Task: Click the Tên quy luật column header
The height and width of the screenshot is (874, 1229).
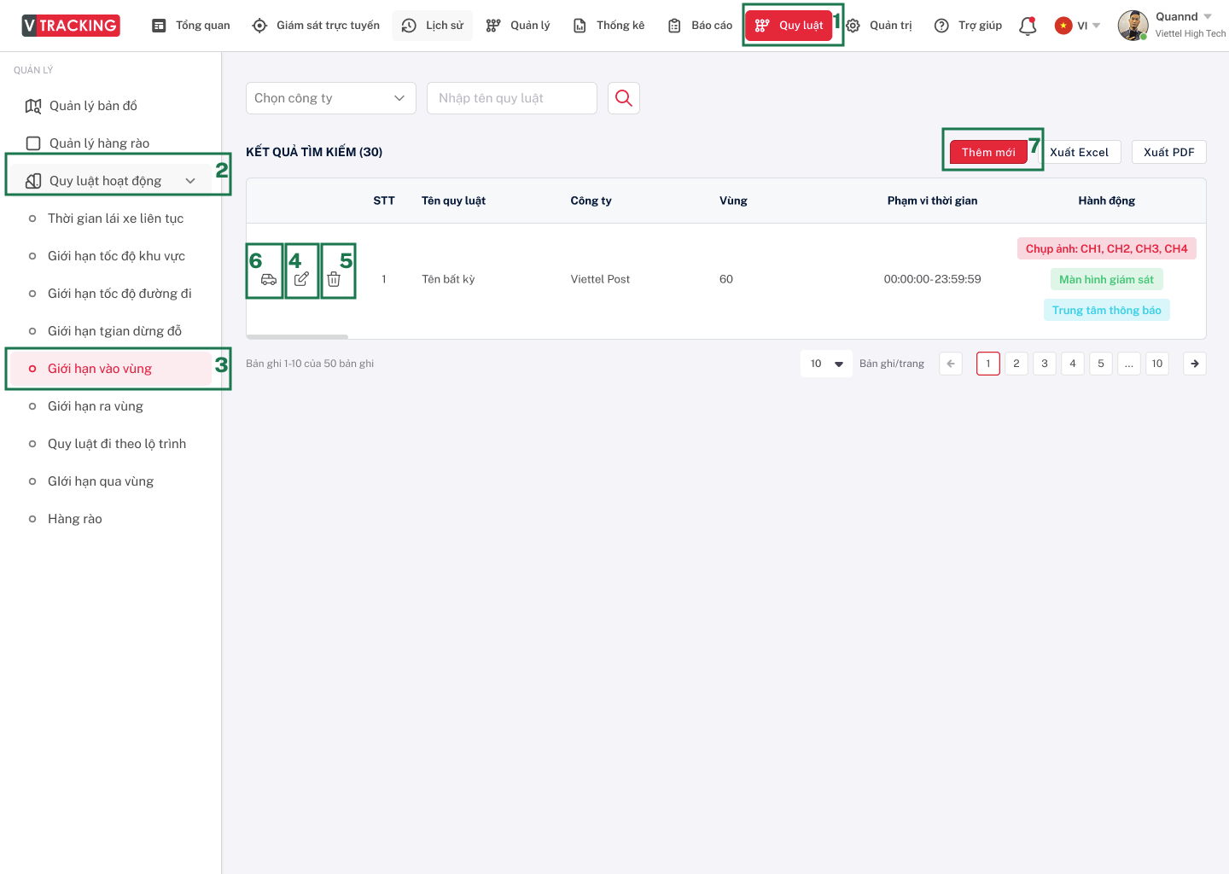Action: pos(453,201)
